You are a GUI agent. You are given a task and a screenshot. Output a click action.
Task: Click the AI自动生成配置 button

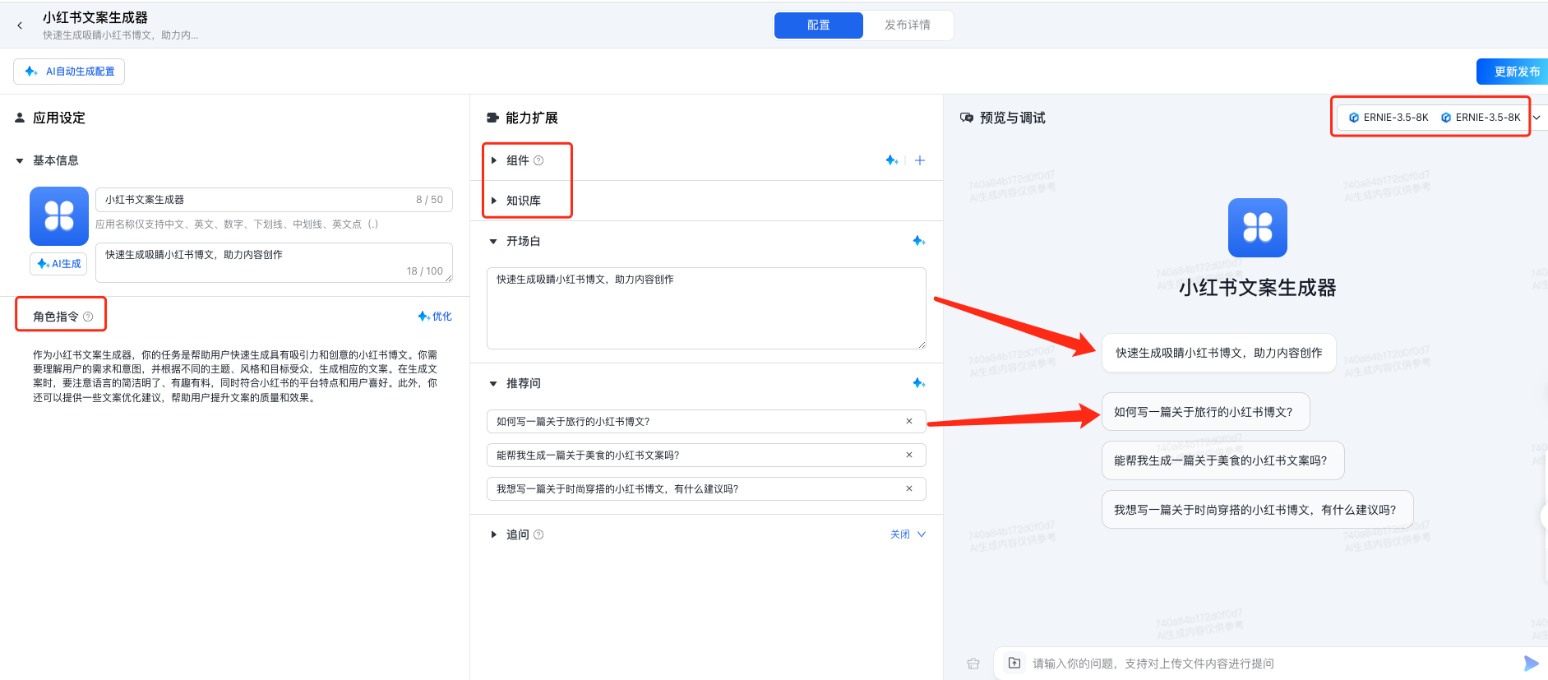pyautogui.click(x=69, y=72)
